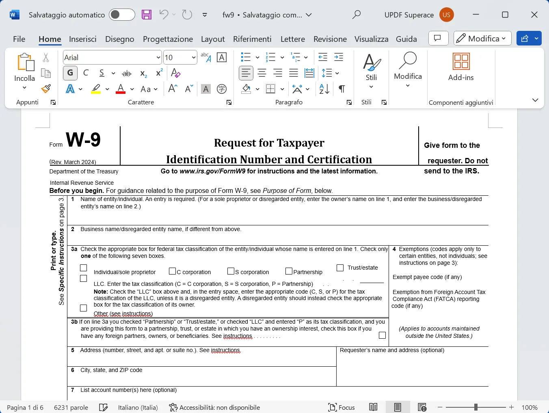The width and height of the screenshot is (549, 413).
Task: Apply bold formatting with G button
Action: click(70, 73)
